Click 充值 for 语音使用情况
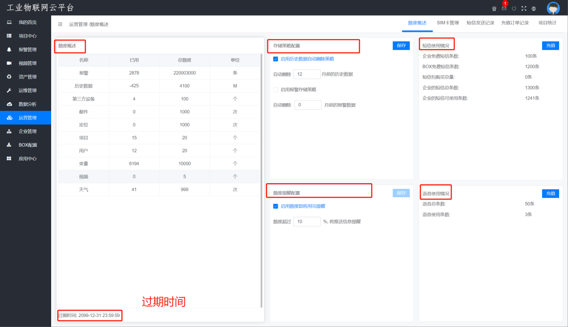Screen dimensions: 568x327 tap(551, 193)
